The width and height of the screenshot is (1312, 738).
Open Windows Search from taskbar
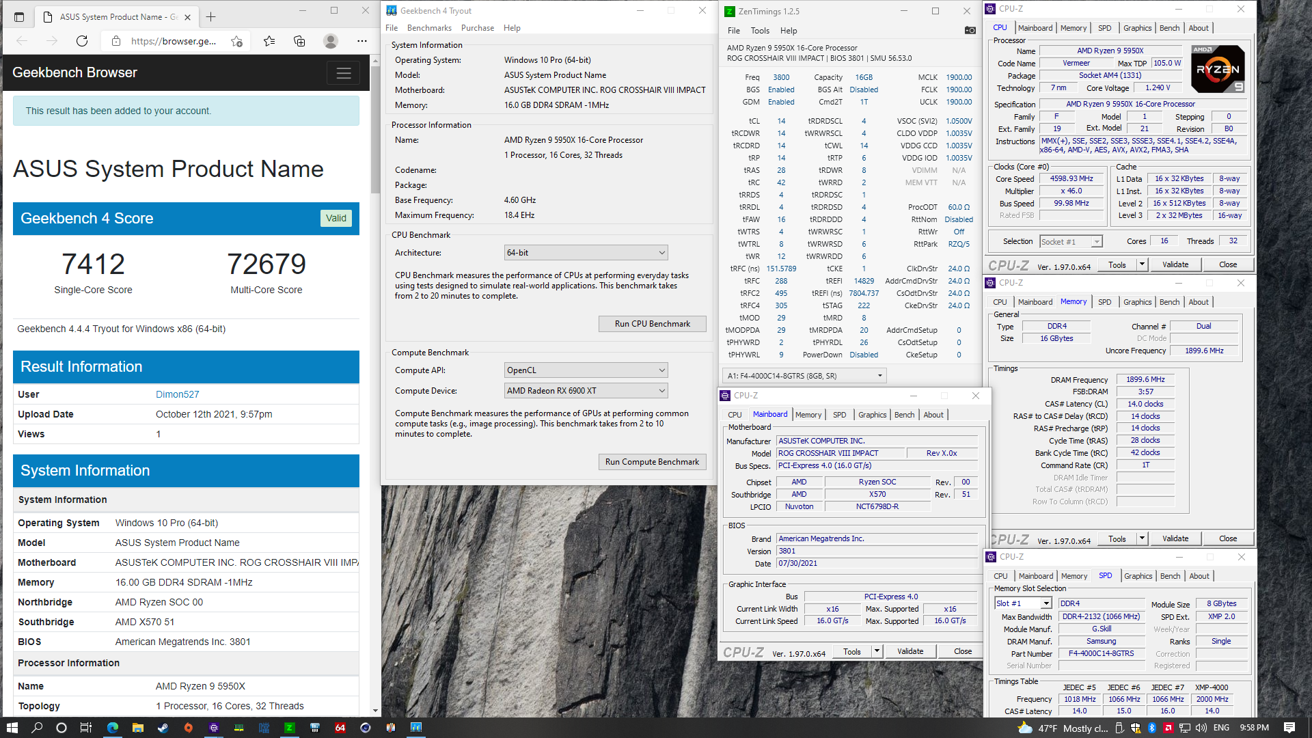tap(37, 728)
